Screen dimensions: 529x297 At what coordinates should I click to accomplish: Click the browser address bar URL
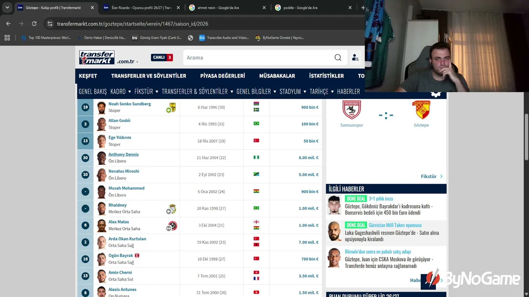[132, 24]
